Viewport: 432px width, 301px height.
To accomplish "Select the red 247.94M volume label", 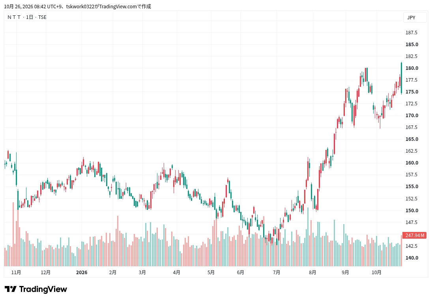I will (414, 235).
